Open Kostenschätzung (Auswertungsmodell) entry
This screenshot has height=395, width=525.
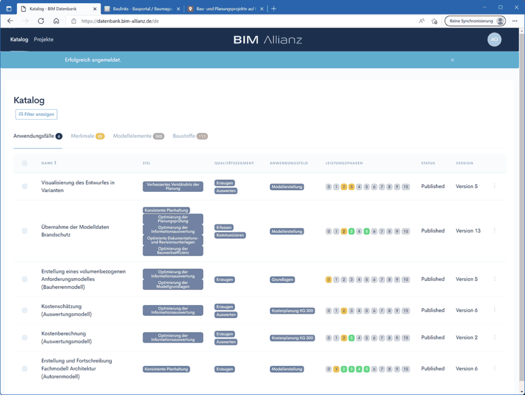point(66,310)
